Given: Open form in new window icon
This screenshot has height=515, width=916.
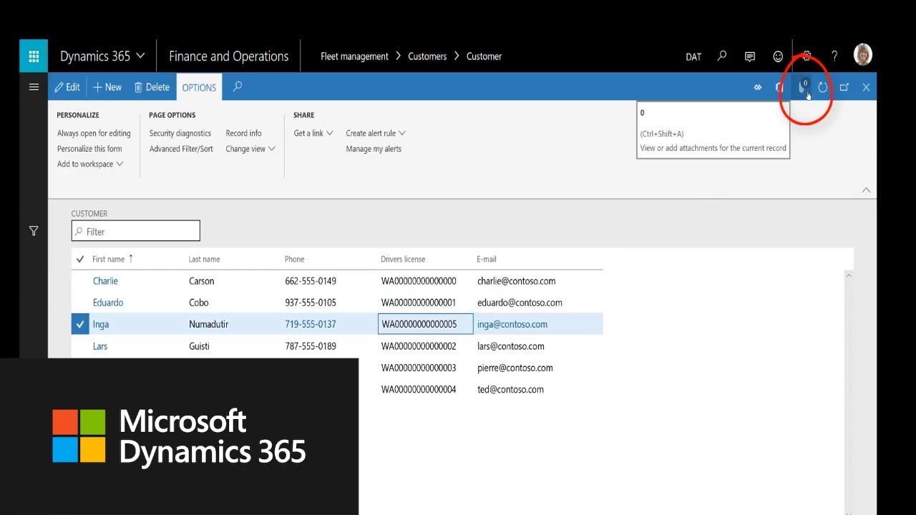Looking at the screenshot, I should (x=844, y=87).
